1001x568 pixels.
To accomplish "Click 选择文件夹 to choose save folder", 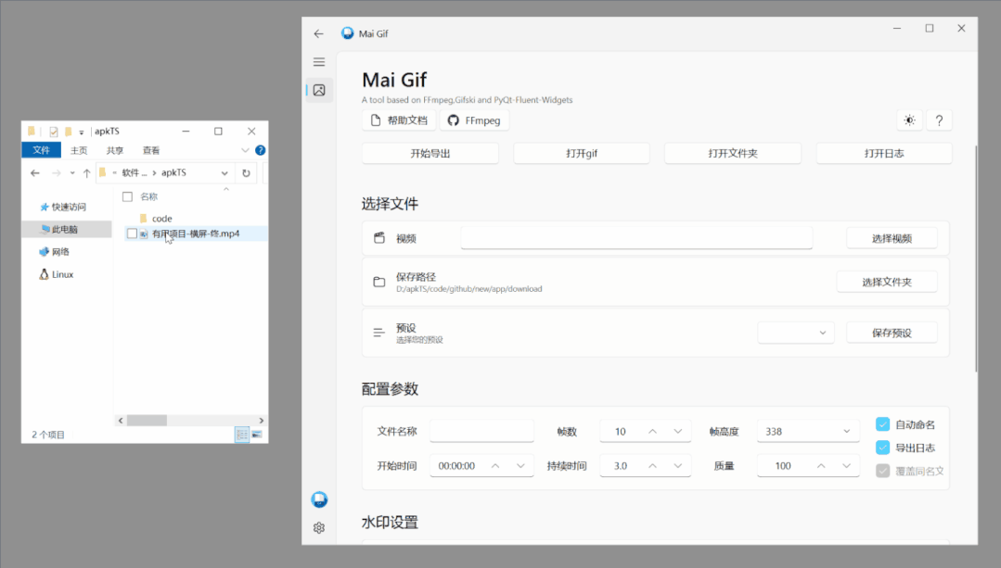I will point(887,282).
